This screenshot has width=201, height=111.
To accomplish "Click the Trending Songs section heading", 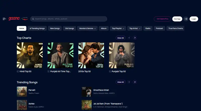I will tap(27, 82).
